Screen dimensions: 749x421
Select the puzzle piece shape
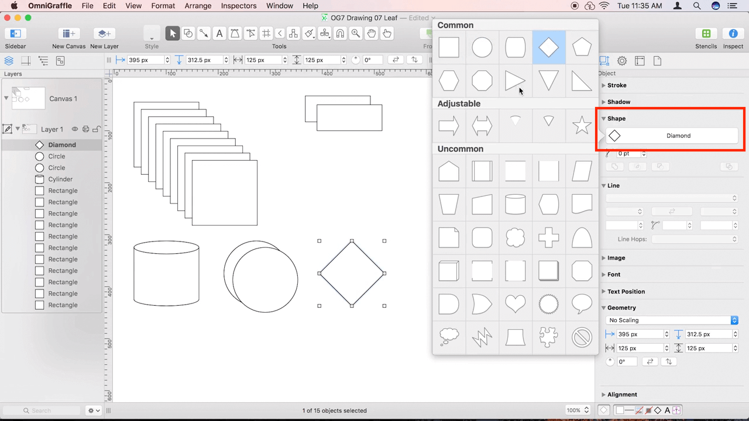pyautogui.click(x=548, y=337)
